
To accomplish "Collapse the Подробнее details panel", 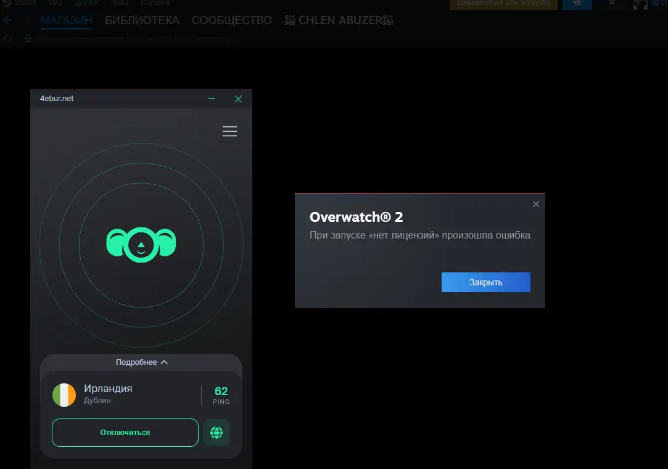I will point(141,362).
